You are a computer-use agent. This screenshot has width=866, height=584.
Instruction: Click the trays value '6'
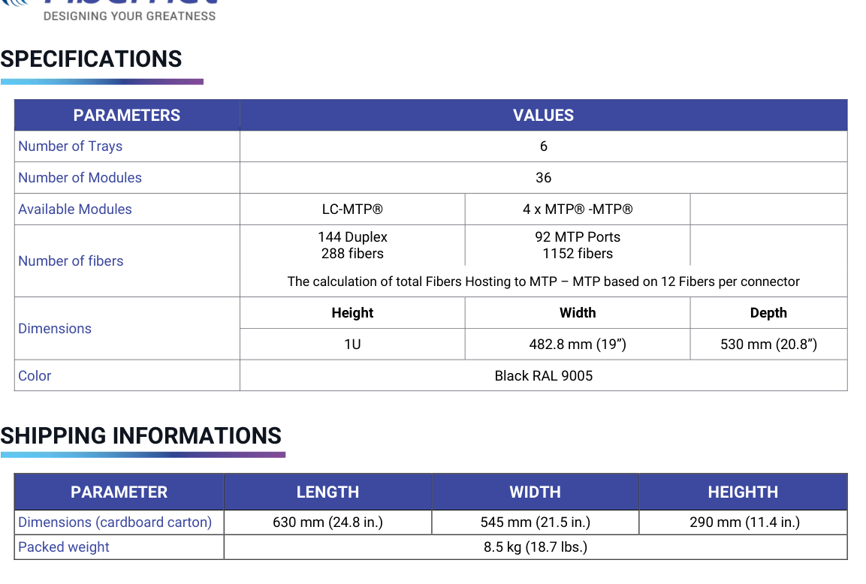coord(544,146)
